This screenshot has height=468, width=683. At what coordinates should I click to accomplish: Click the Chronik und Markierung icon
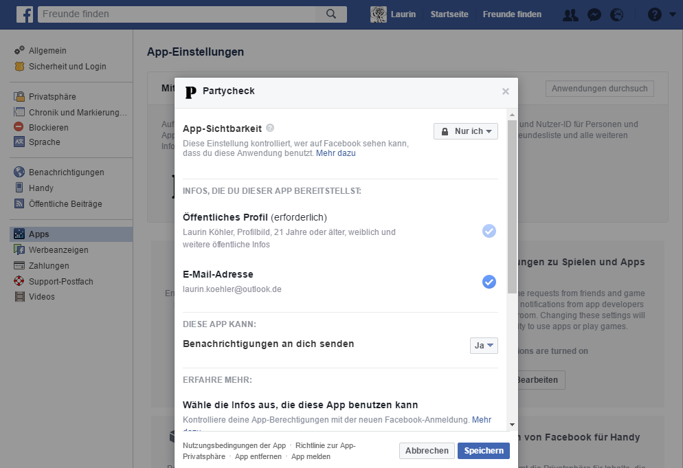tap(19, 112)
